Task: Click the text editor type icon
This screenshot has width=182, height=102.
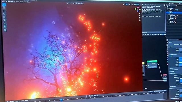Action: point(143,5)
